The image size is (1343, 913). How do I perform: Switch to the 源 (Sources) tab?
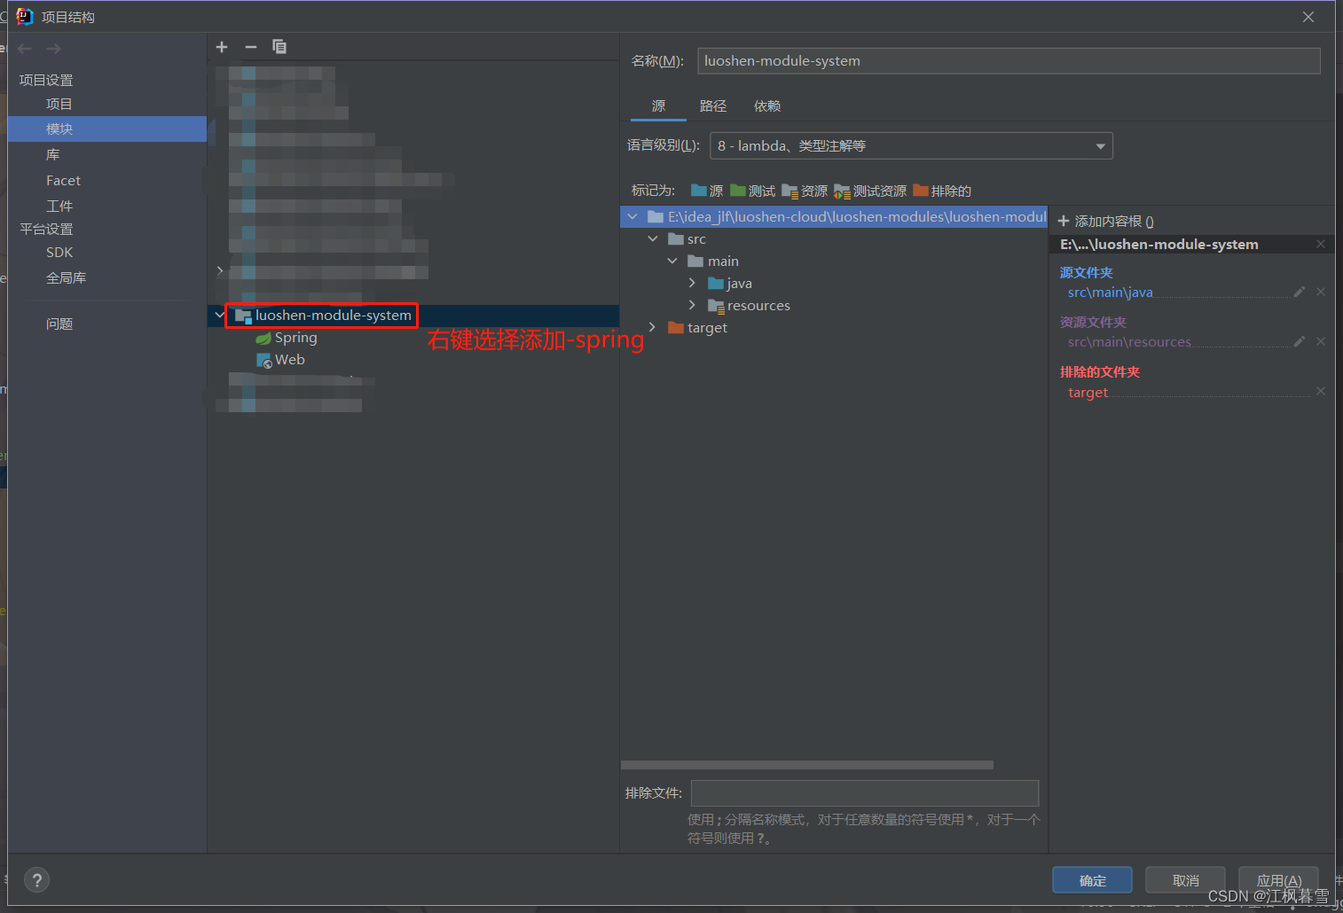click(658, 106)
